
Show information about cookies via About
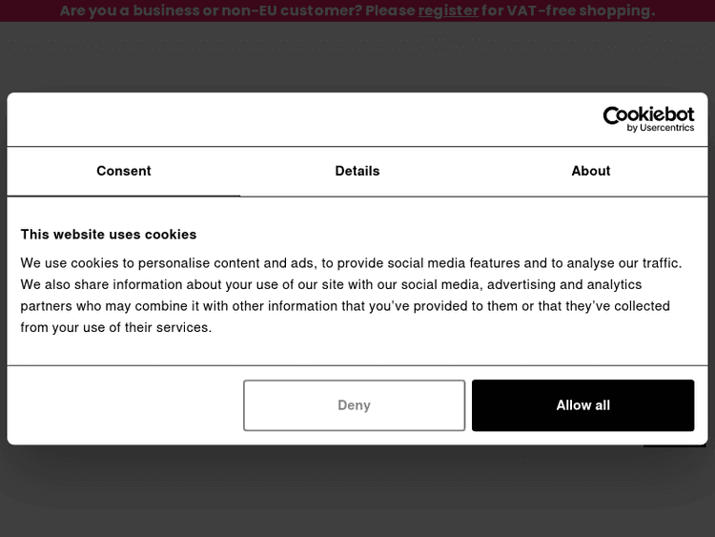click(591, 171)
